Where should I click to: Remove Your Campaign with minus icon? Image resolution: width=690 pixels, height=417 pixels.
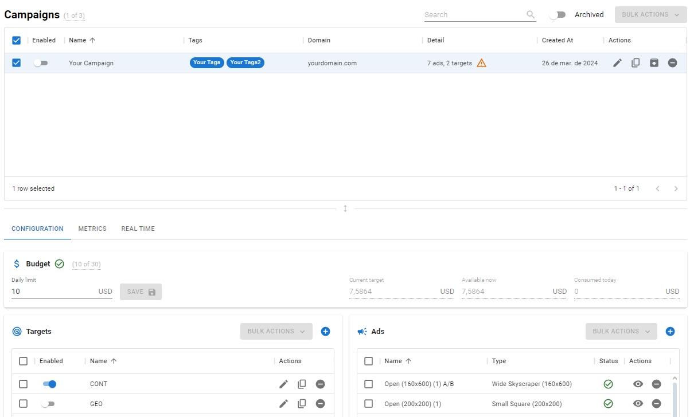[672, 63]
